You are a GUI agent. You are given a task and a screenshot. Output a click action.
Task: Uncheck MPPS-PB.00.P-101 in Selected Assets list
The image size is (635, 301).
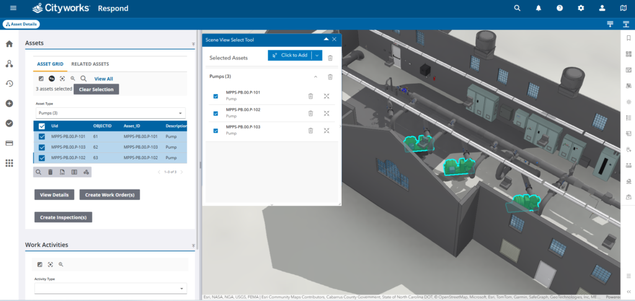215,96
